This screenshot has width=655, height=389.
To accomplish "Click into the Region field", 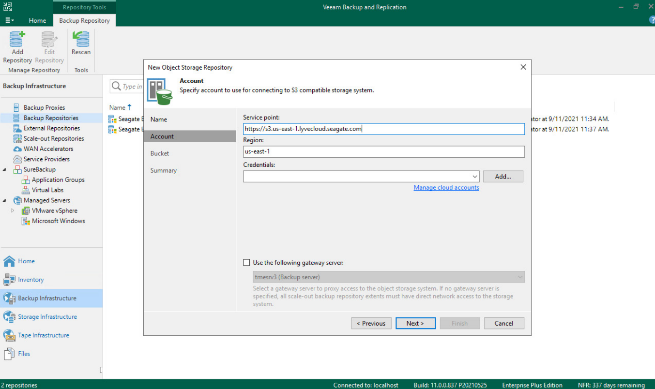I will (x=384, y=151).
